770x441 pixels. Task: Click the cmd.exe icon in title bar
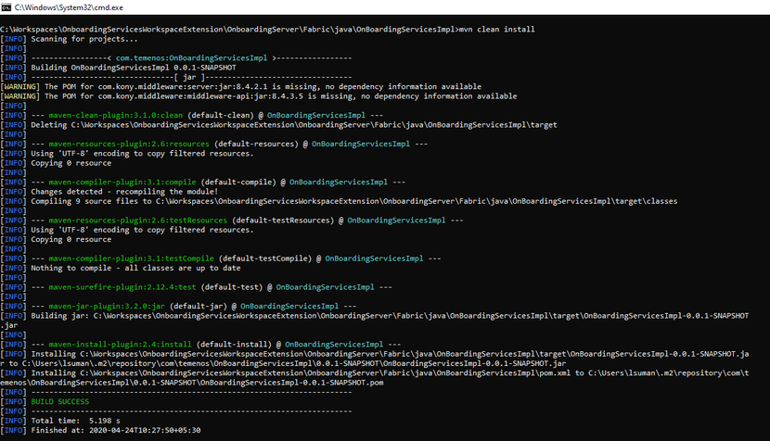point(7,8)
